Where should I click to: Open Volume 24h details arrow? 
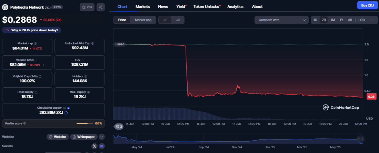pos(43,65)
